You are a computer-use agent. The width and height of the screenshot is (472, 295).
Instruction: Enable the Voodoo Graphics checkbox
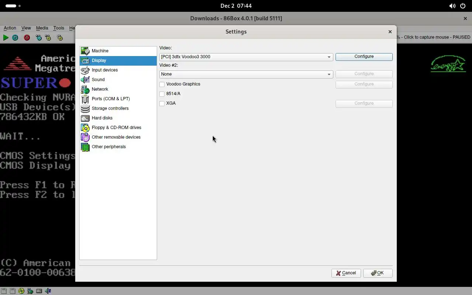click(162, 84)
